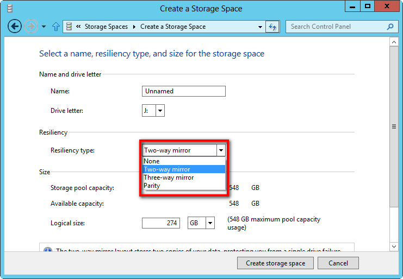
Task: Click the information icon in the note
Action: pyautogui.click(x=48, y=250)
